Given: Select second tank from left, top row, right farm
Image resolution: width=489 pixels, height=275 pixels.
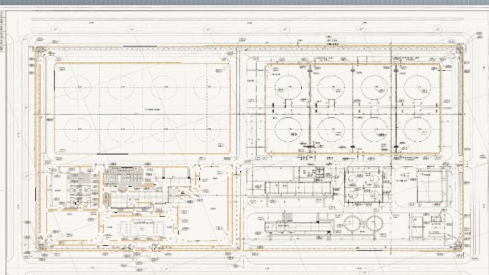Looking at the screenshot, I should (x=331, y=85).
